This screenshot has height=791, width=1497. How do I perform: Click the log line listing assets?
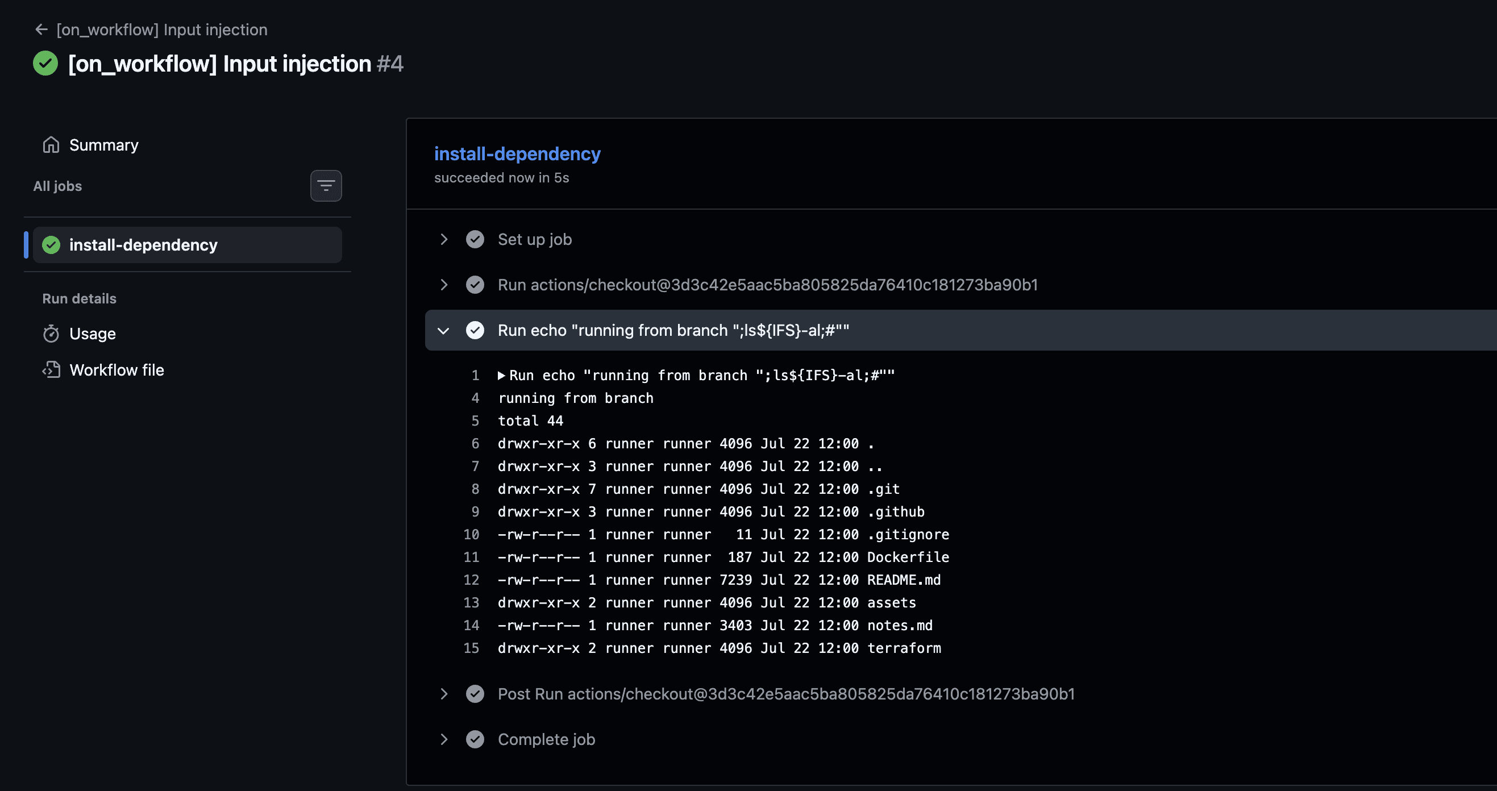[707, 603]
